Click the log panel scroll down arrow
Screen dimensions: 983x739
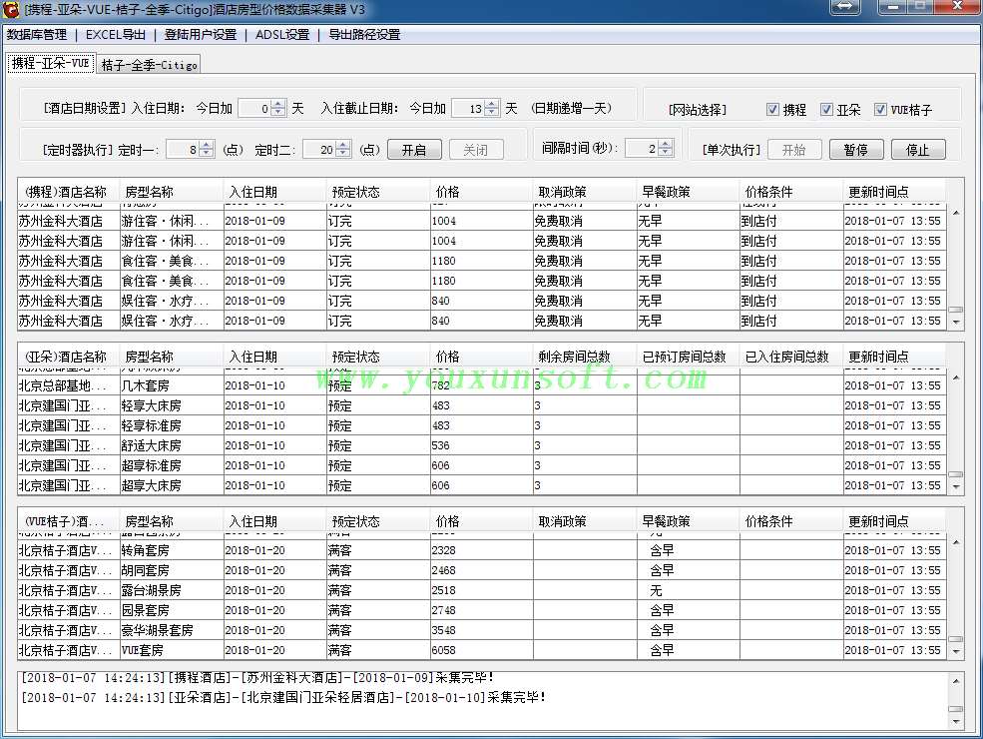tap(956, 721)
